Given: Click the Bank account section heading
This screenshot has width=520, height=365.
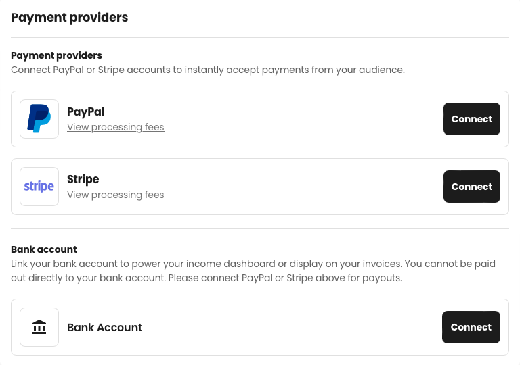Looking at the screenshot, I should click(x=44, y=249).
